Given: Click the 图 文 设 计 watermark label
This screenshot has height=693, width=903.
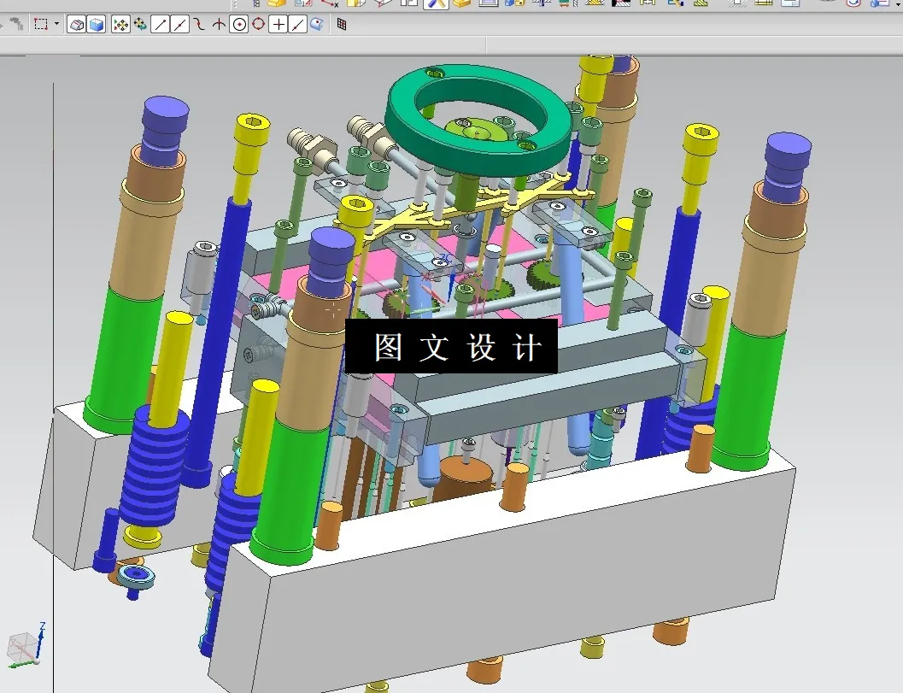Looking at the screenshot, I should [x=453, y=344].
